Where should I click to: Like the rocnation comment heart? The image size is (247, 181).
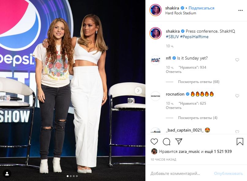point(237,96)
